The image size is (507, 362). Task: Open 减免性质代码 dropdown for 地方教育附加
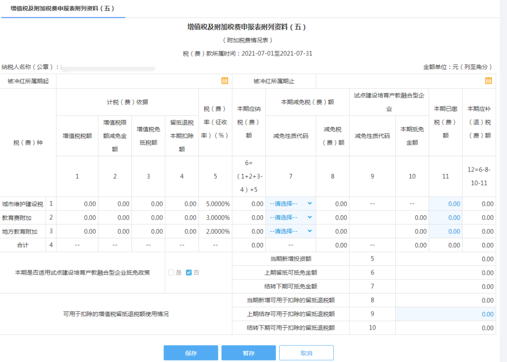pos(291,231)
